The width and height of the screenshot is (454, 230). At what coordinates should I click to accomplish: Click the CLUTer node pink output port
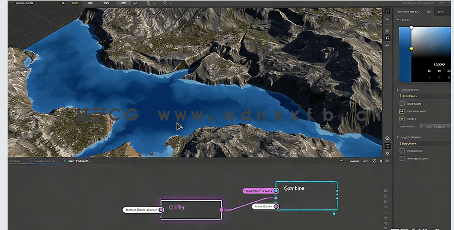pos(221,210)
